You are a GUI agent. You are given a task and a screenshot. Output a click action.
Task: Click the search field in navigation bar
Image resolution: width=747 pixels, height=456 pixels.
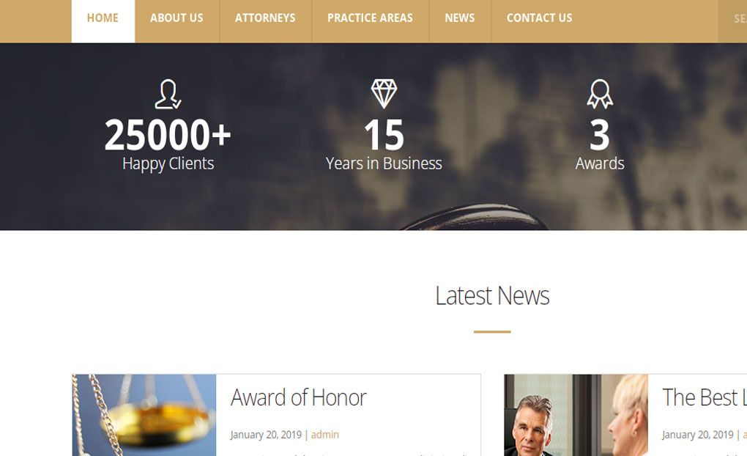click(x=732, y=19)
